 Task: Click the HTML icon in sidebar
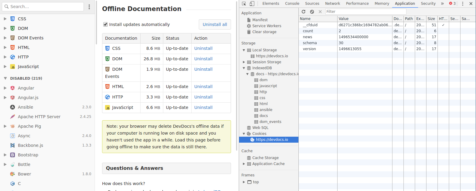tap(13, 47)
